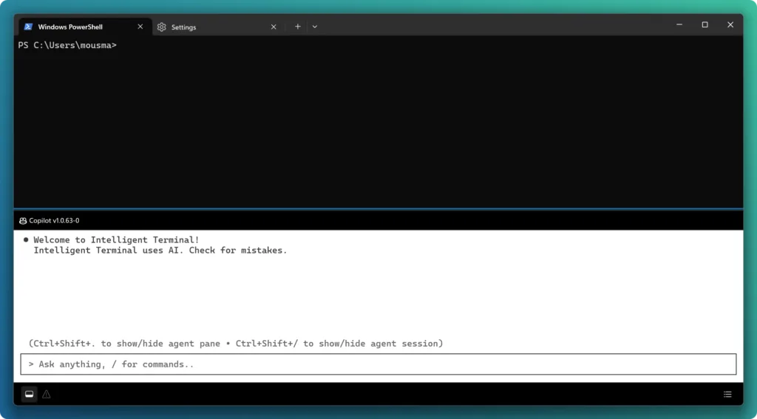The width and height of the screenshot is (757, 419).
Task: Toggle the agent pane layout icon
Action: pos(30,395)
